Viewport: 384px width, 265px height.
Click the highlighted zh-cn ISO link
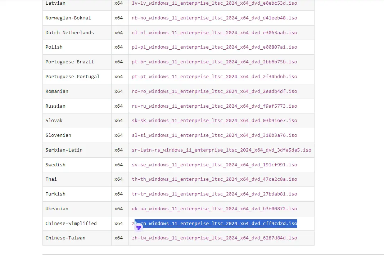pyautogui.click(x=214, y=223)
